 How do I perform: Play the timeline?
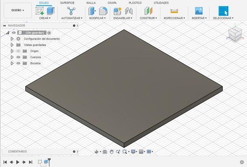tap(17, 162)
